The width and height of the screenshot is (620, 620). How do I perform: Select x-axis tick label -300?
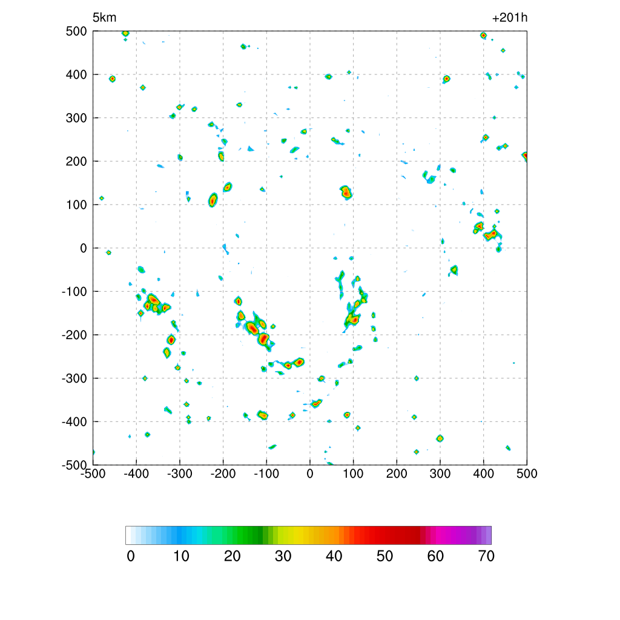179,473
